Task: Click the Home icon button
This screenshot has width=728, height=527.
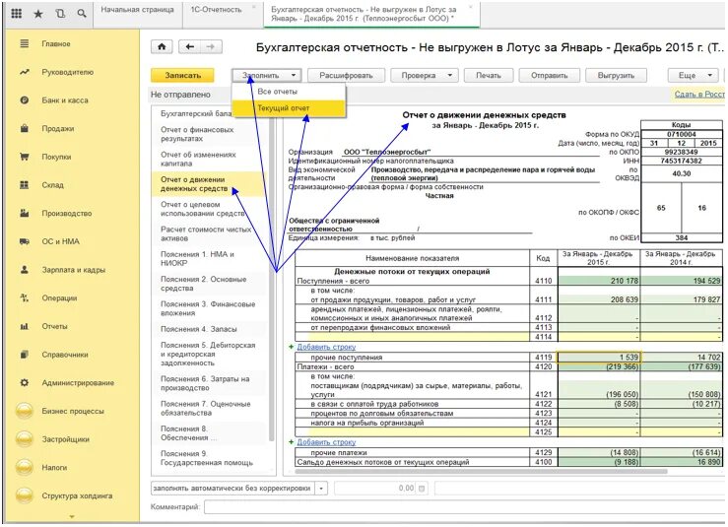Action: click(x=162, y=47)
